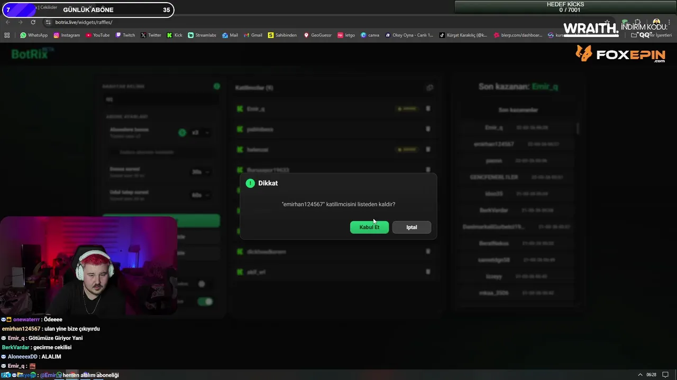The width and height of the screenshot is (677, 380).
Task: Open the WhatsApp bookmark
Action: click(34, 35)
